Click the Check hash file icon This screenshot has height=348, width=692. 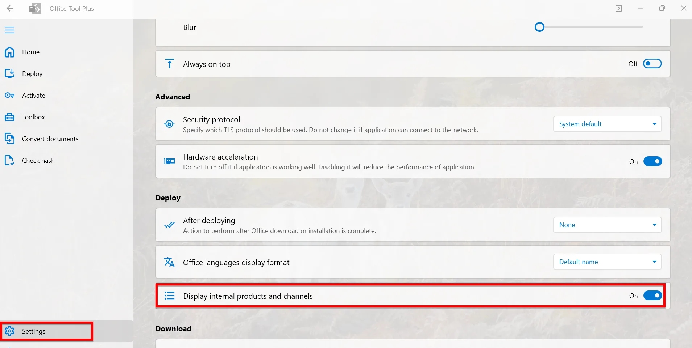point(10,161)
